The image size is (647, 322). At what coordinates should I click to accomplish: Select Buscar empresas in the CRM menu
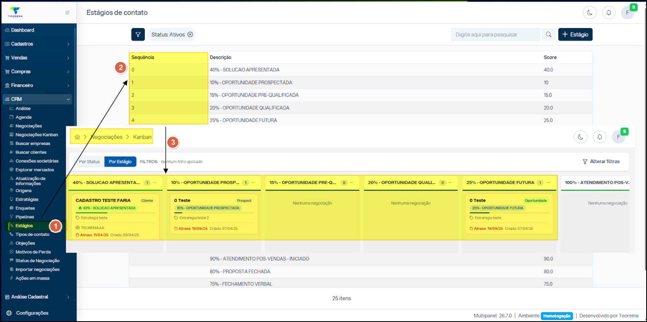(33, 144)
